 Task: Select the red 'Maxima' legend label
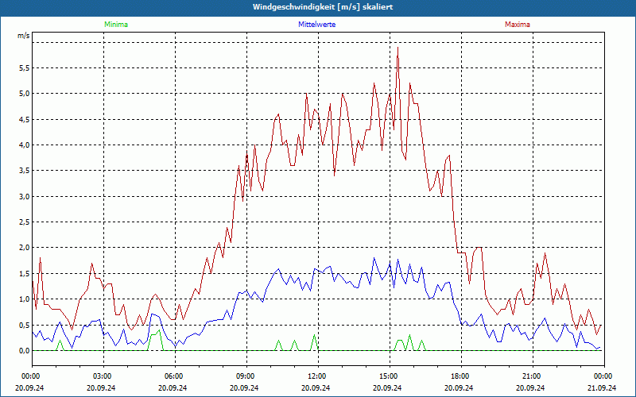pos(518,25)
